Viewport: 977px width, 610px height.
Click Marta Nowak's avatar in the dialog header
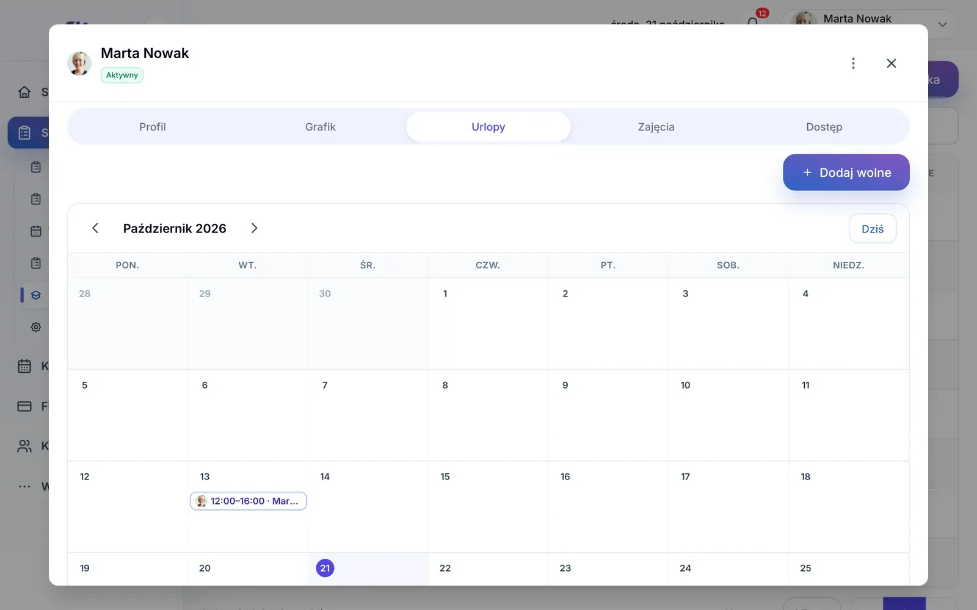(x=79, y=63)
